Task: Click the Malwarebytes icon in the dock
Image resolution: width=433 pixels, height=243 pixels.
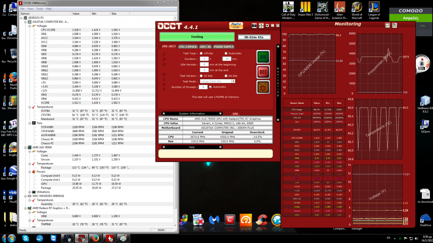Action: tap(214, 220)
